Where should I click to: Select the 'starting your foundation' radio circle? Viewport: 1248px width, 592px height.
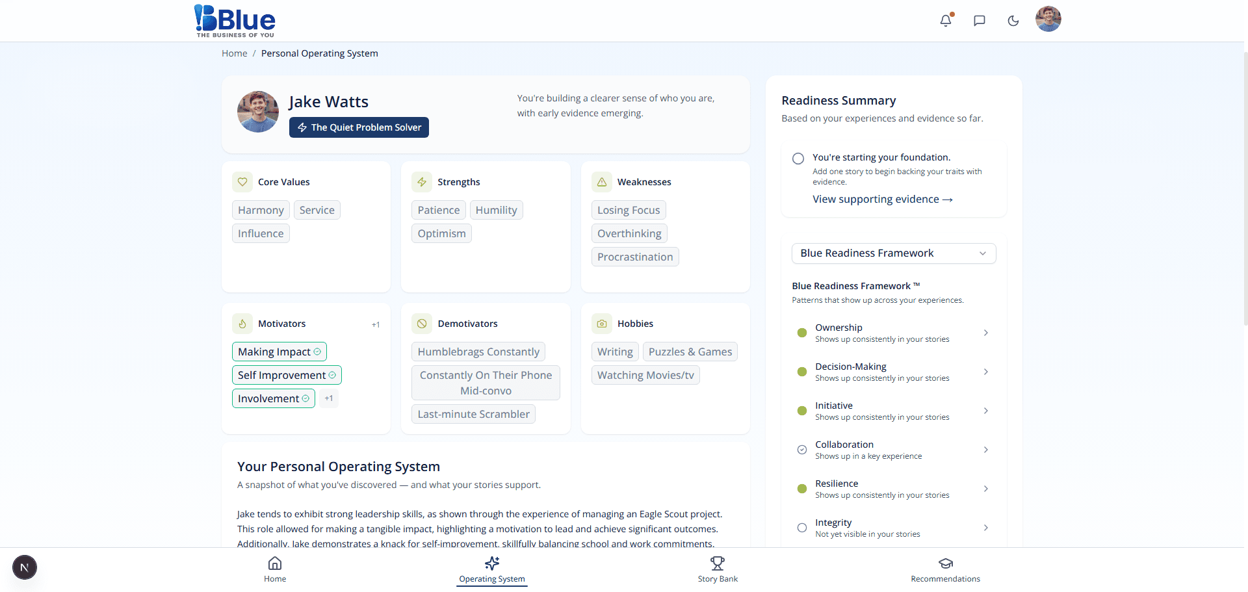point(798,159)
